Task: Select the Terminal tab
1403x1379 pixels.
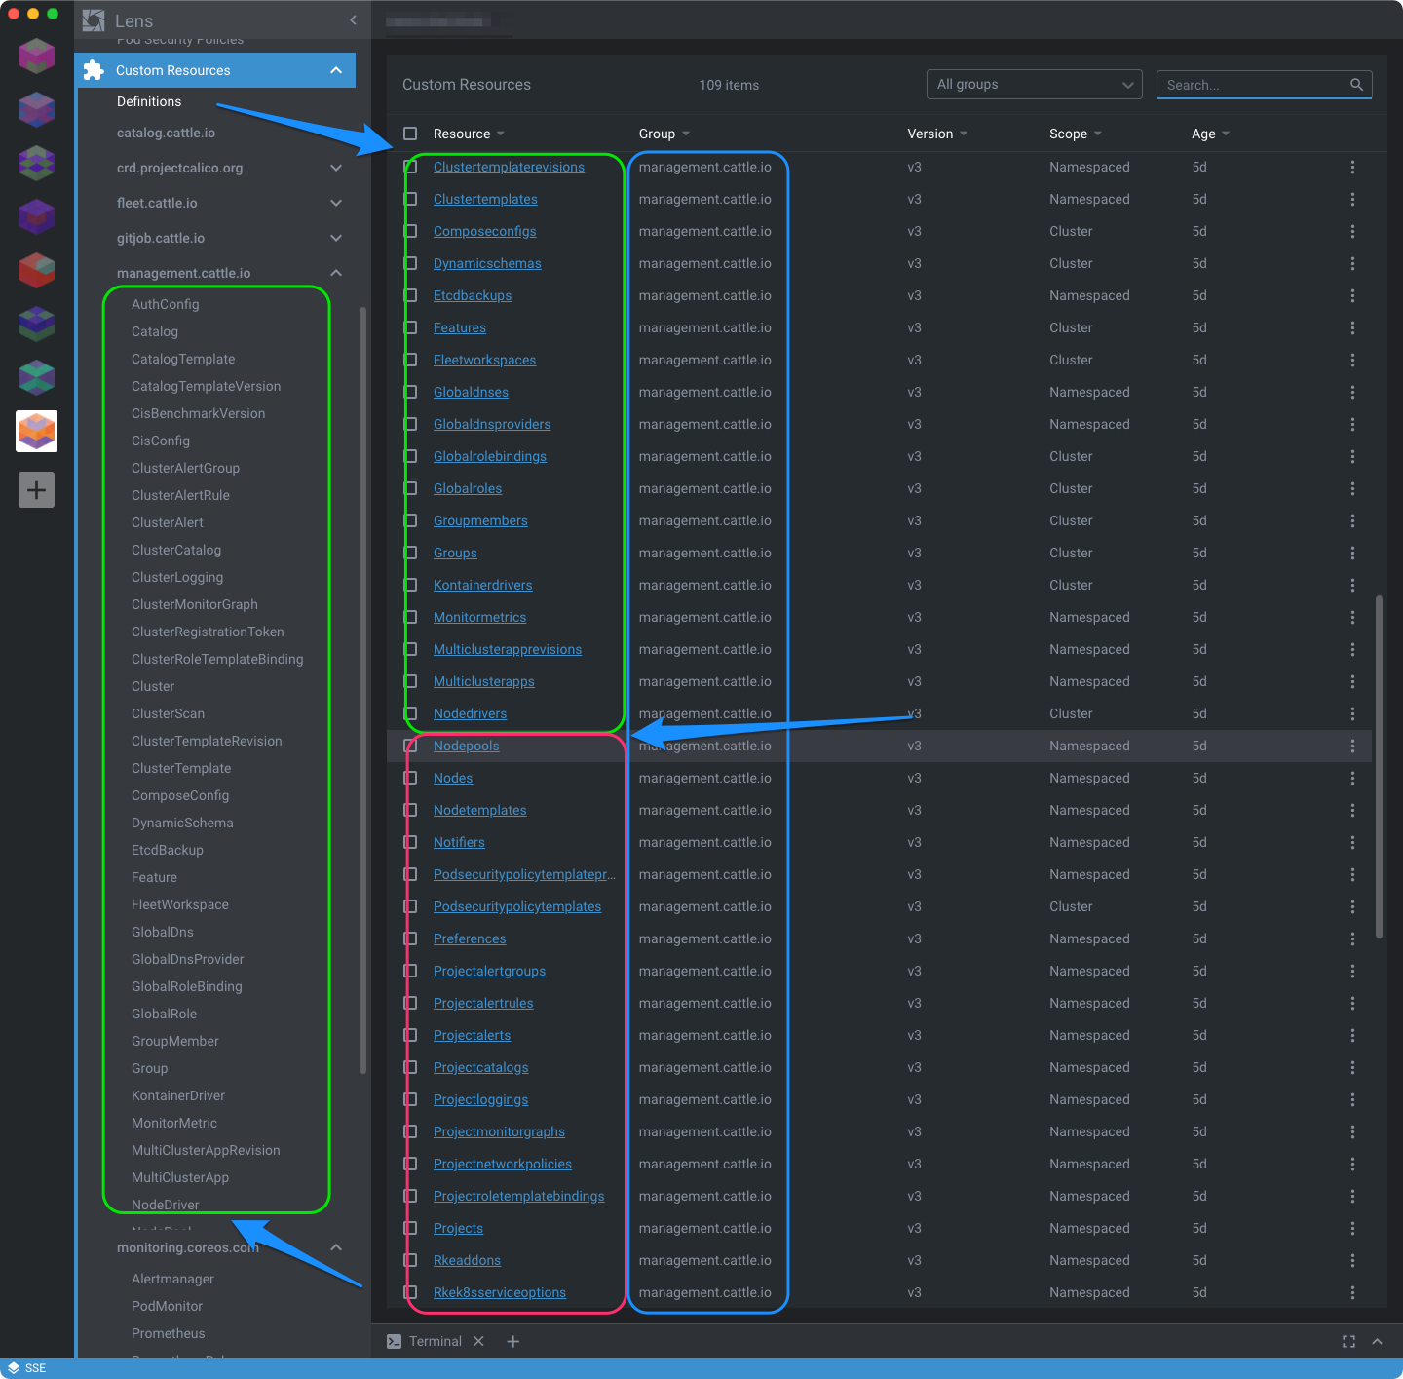Action: pos(436,1341)
